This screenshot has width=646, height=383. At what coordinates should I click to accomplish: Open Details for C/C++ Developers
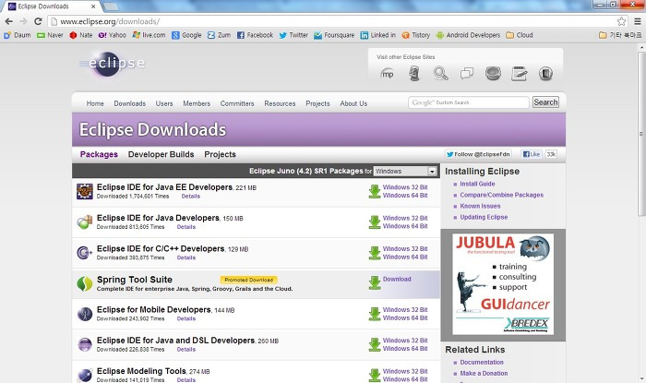coord(186,257)
